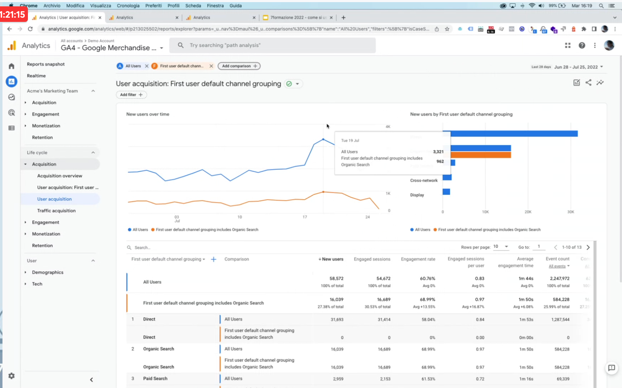Open the report status check dropdown
This screenshot has height=388, width=622.
tap(294, 84)
